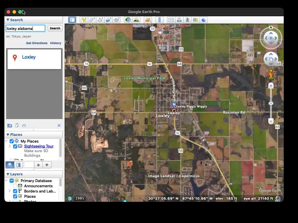Click the zoom slider handle
298x223 pixels.
point(271,103)
